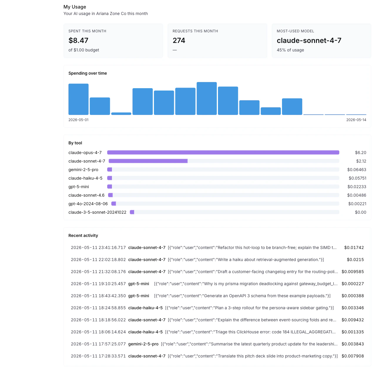The width and height of the screenshot is (376, 371).
Task: Click the 2026-05-11 18:24:58.855 timestamp
Action: tap(98, 308)
